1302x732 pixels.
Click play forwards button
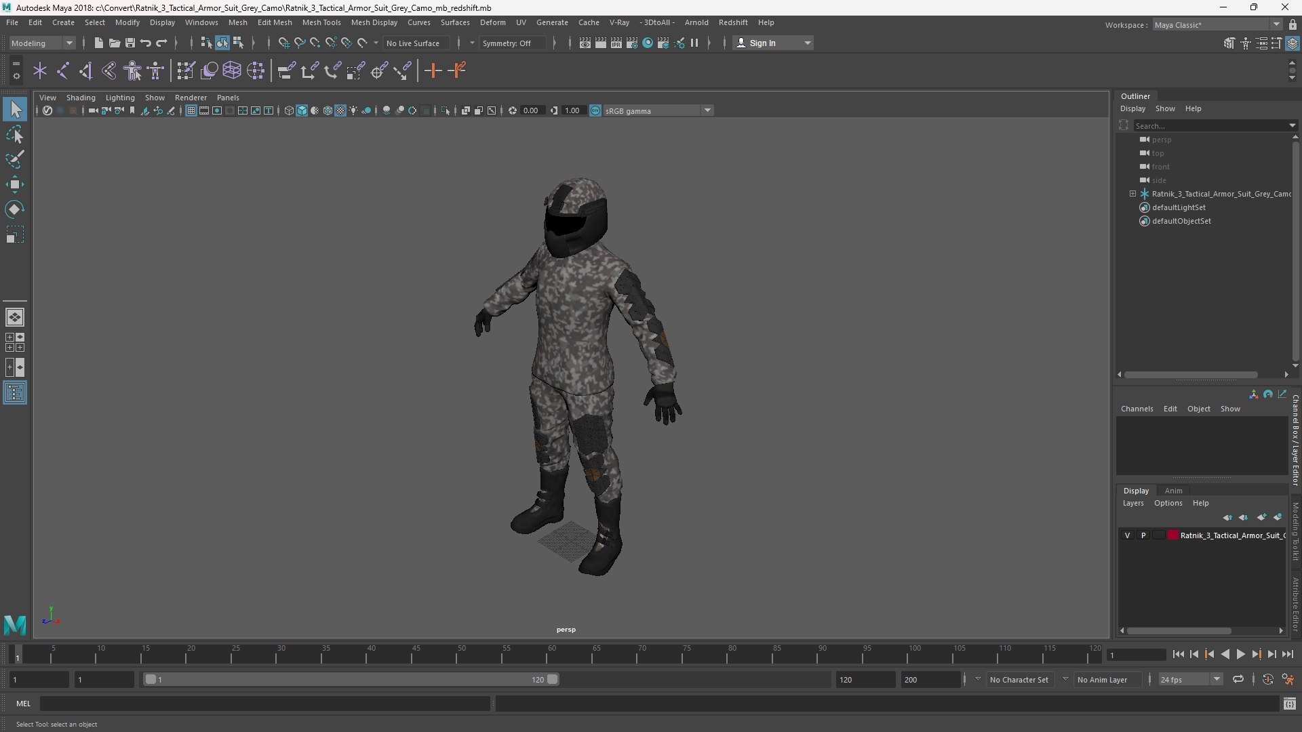(1240, 654)
